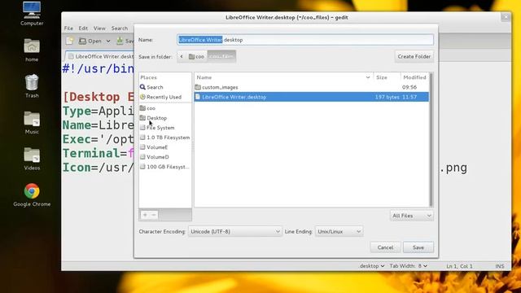Open the gedit Search menu

[x=120, y=28]
